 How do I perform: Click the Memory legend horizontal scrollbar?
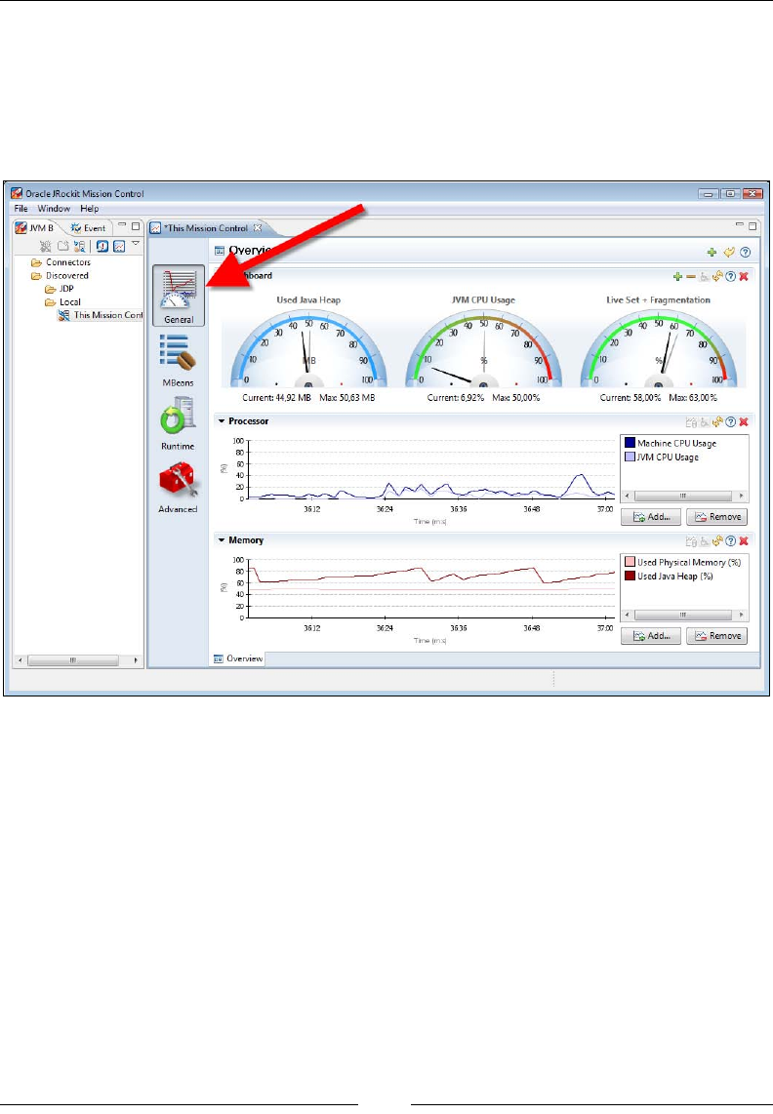tap(684, 616)
